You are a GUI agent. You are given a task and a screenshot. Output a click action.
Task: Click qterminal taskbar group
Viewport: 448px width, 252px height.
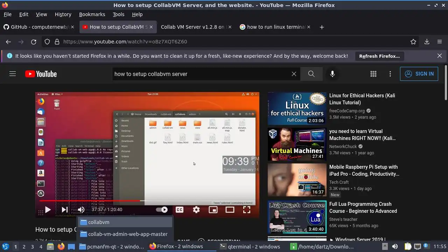(x=250, y=247)
